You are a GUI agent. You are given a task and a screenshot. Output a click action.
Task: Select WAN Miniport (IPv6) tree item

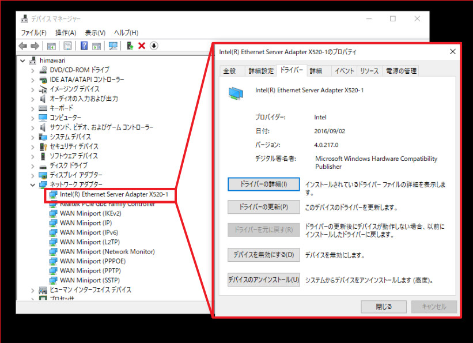(x=89, y=232)
